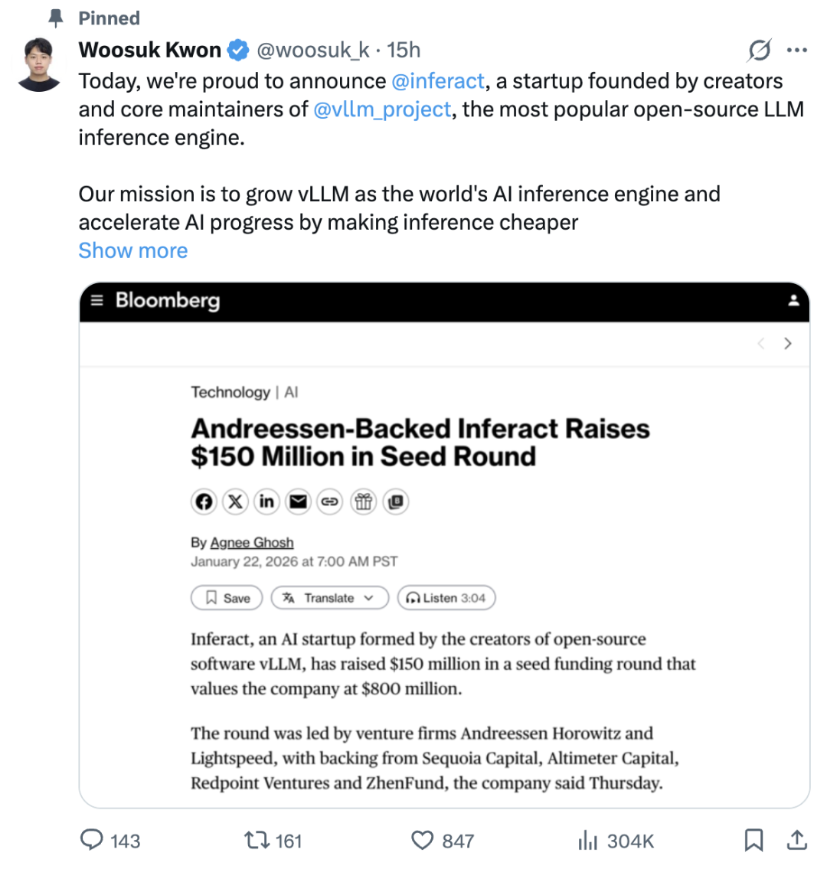Click the Grok slashed-circle icon
This screenshot has width=827, height=869.
[759, 51]
